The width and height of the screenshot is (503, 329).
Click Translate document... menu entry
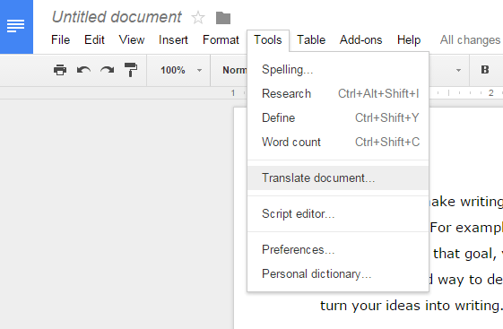pyautogui.click(x=338, y=177)
